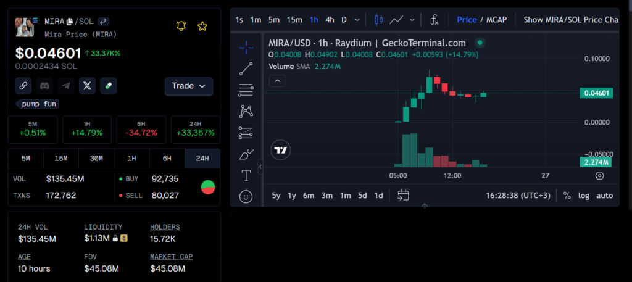Screen dimensions: 632x282
Task: Toggle log scale mode
Action: 584,196
